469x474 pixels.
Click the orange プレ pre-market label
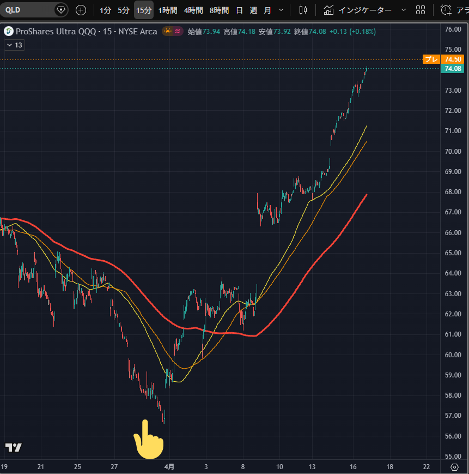[x=431, y=59]
